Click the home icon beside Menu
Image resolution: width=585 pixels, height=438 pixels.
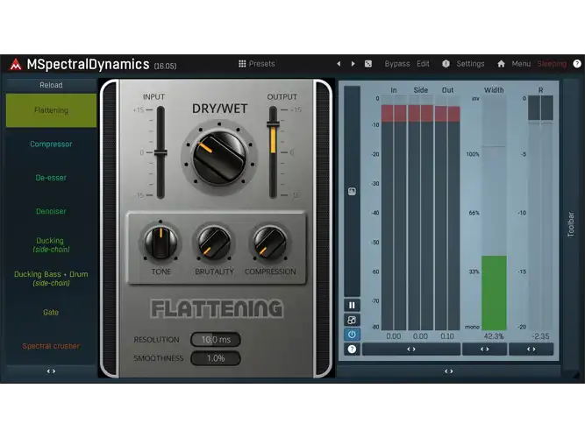501,64
